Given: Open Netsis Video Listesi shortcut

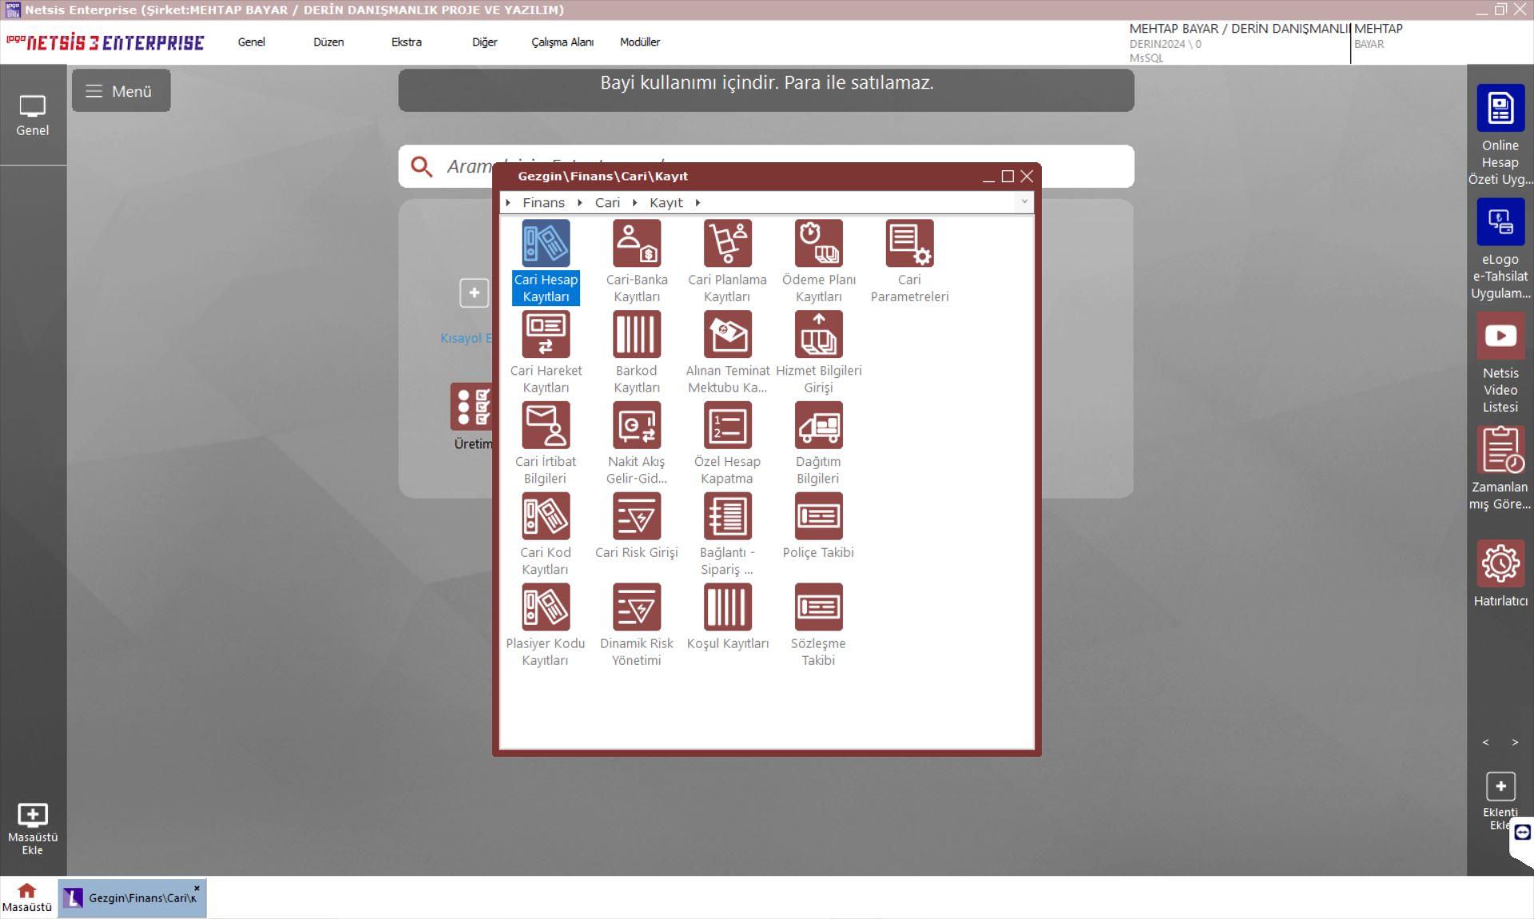Looking at the screenshot, I should 1500,336.
